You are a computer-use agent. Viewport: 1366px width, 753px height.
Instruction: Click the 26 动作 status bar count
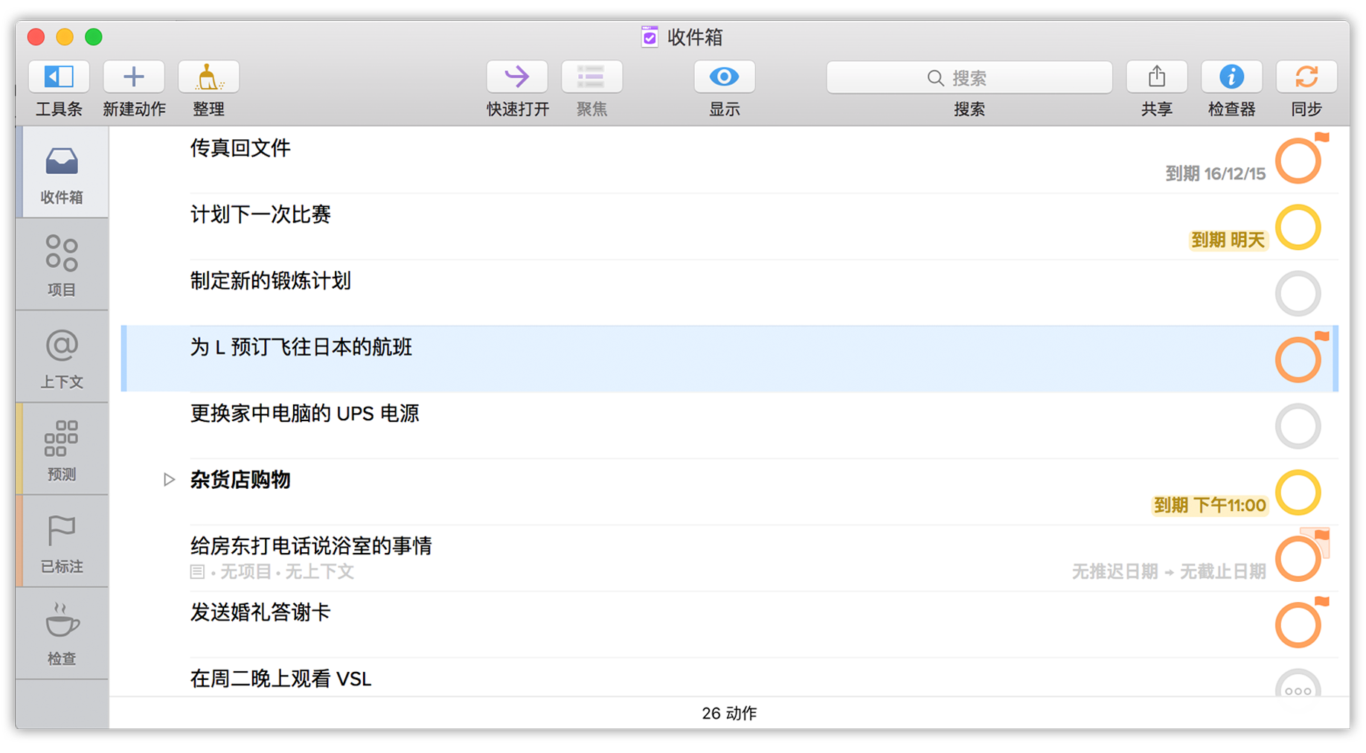729,713
